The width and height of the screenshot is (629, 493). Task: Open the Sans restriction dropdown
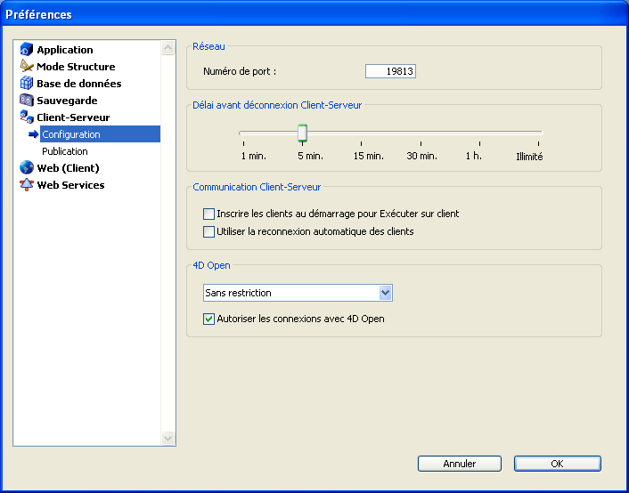click(x=385, y=293)
